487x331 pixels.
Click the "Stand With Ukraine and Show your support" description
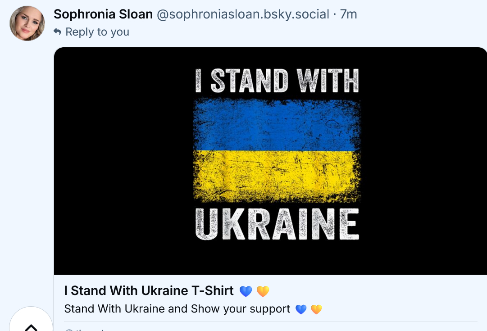click(178, 309)
